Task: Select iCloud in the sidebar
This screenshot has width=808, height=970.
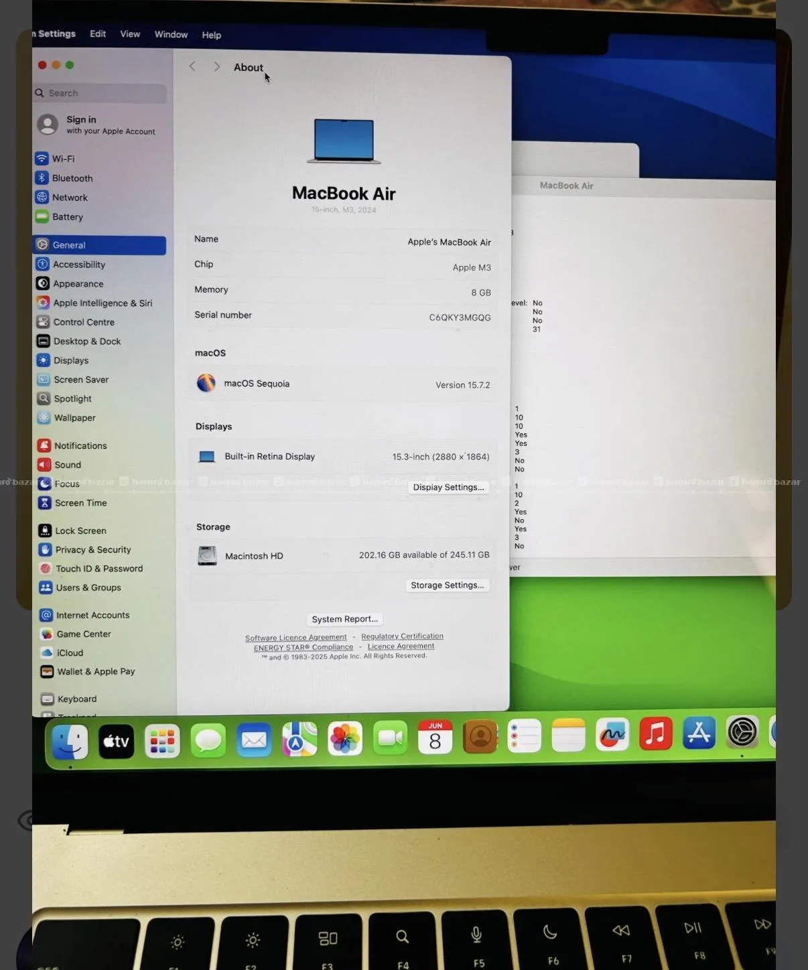Action: tap(62, 652)
